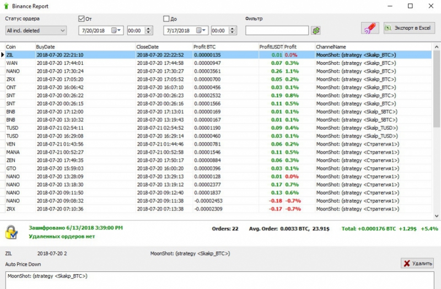Select the GTO order row
Screen dimensions: 441x289
click(218, 168)
